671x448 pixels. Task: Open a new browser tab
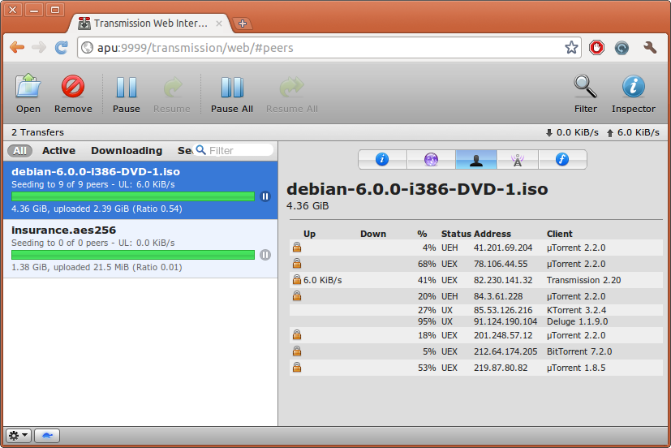click(x=243, y=24)
